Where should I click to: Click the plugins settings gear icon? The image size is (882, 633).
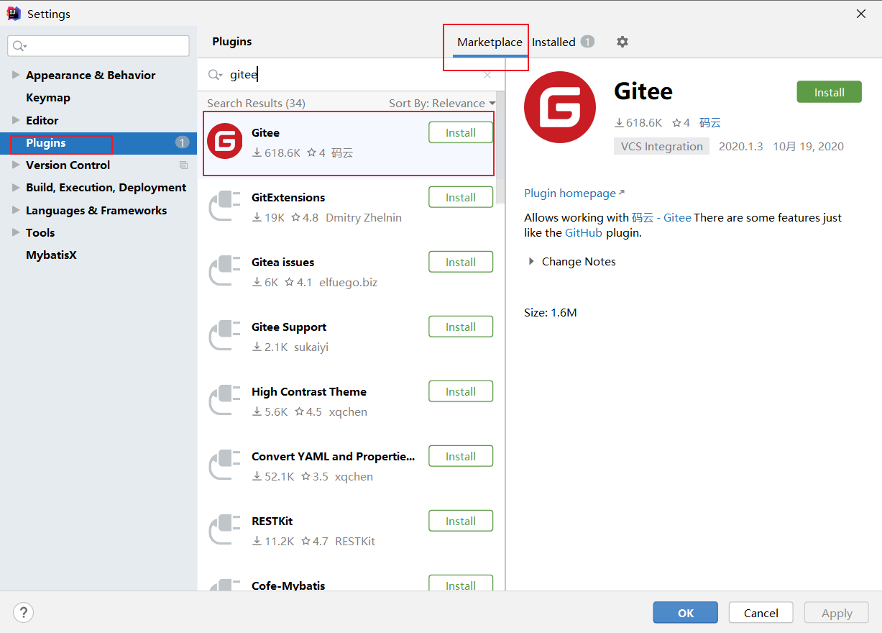click(623, 42)
